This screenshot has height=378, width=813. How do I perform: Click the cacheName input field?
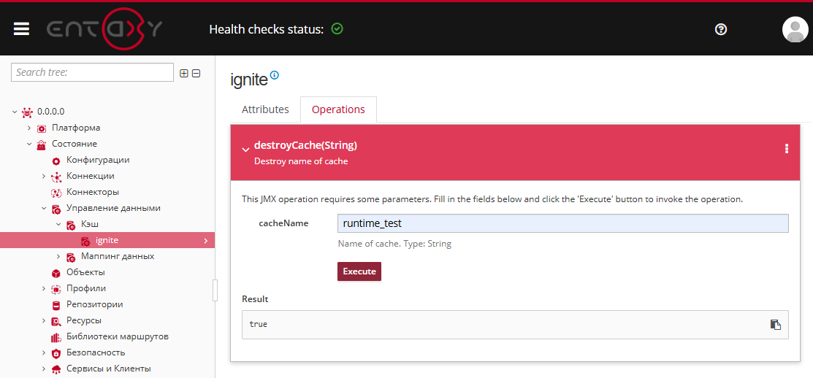coord(562,223)
